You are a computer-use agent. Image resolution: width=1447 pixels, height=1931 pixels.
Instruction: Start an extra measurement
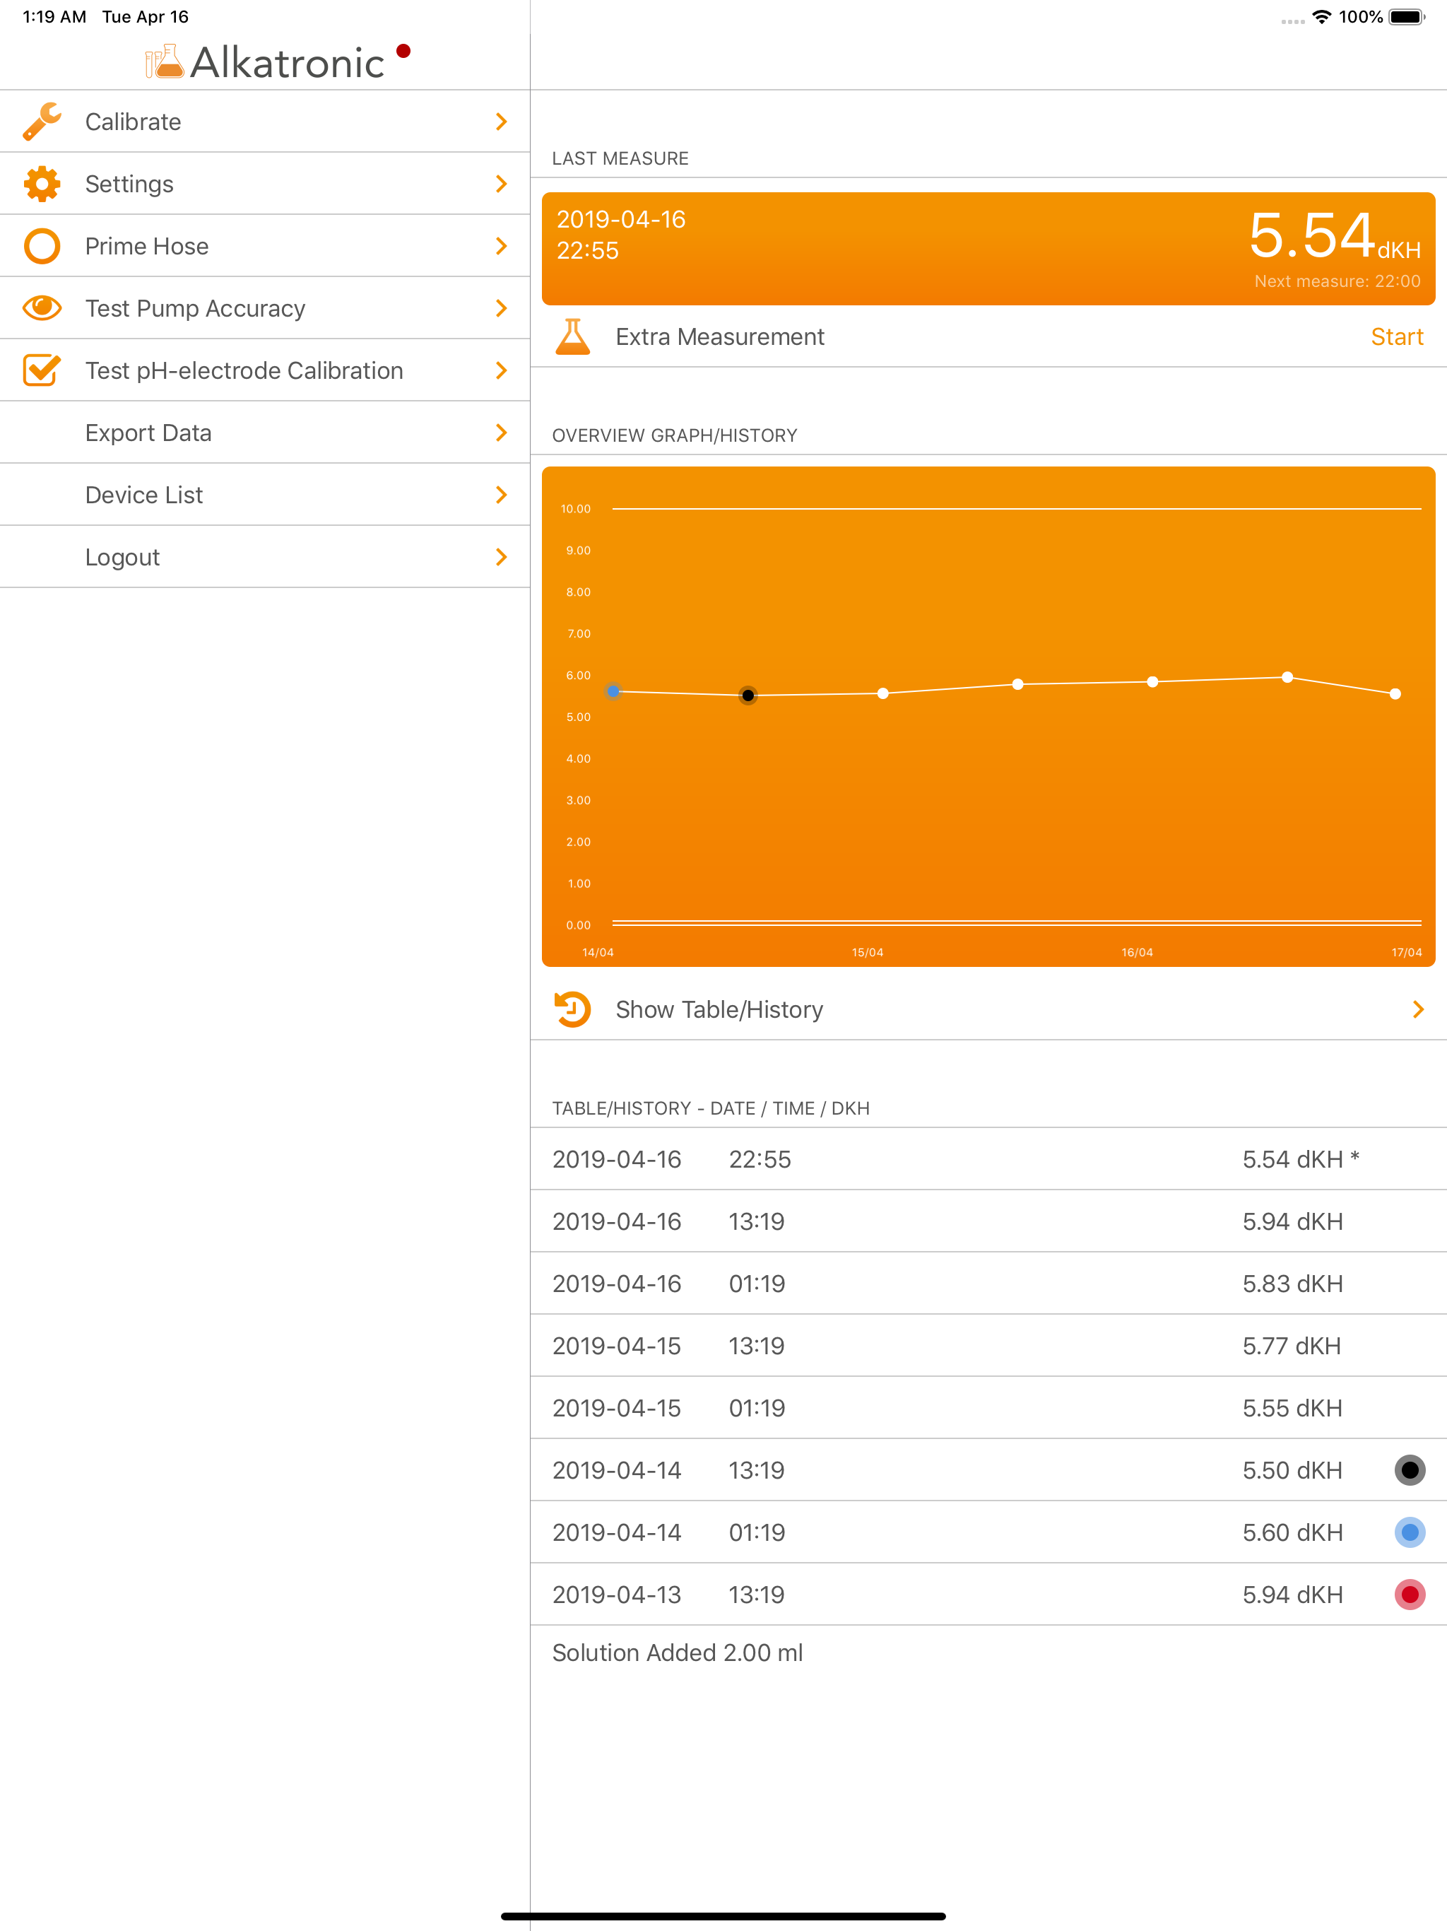1396,337
